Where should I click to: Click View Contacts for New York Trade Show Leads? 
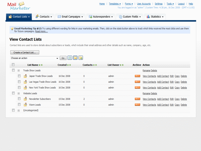pos(149,88)
